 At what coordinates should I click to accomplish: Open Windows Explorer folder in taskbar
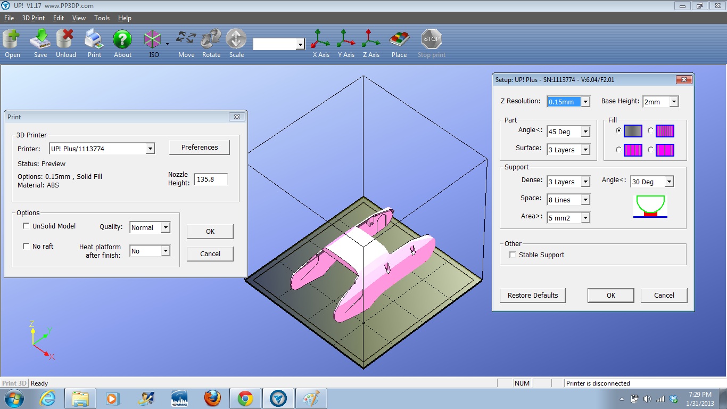pos(80,398)
